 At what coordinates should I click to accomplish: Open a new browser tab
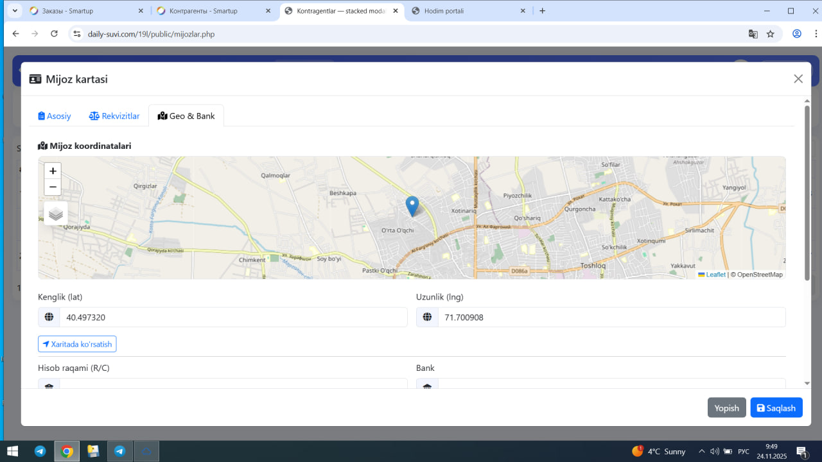tap(543, 11)
